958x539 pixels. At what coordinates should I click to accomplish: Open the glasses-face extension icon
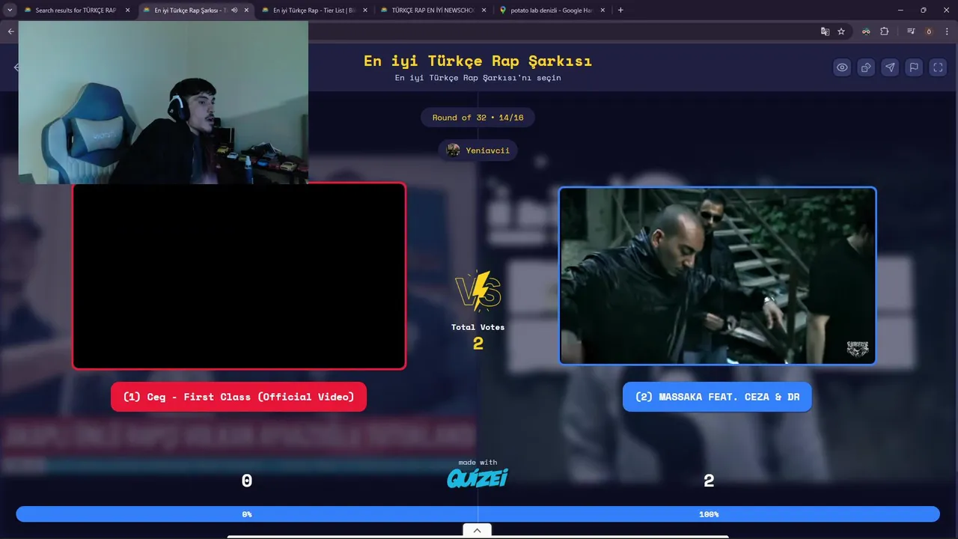click(866, 31)
